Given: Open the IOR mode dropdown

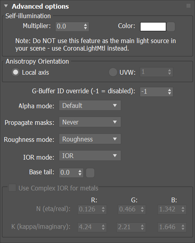Looking at the screenshot, I should click(90, 155).
